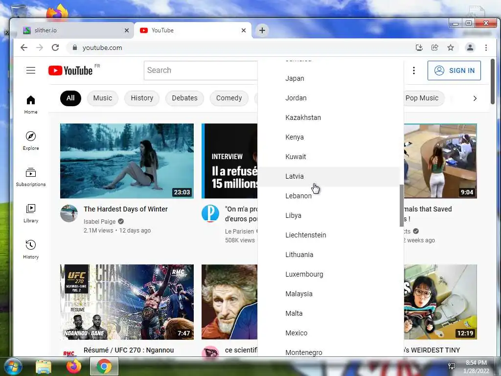Viewport: 501px width, 376px height.
Task: Click the location list scrollbar thumb
Action: [x=402, y=206]
